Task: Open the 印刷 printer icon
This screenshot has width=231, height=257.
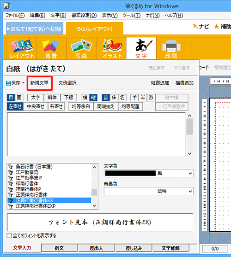Action: coord(171,48)
